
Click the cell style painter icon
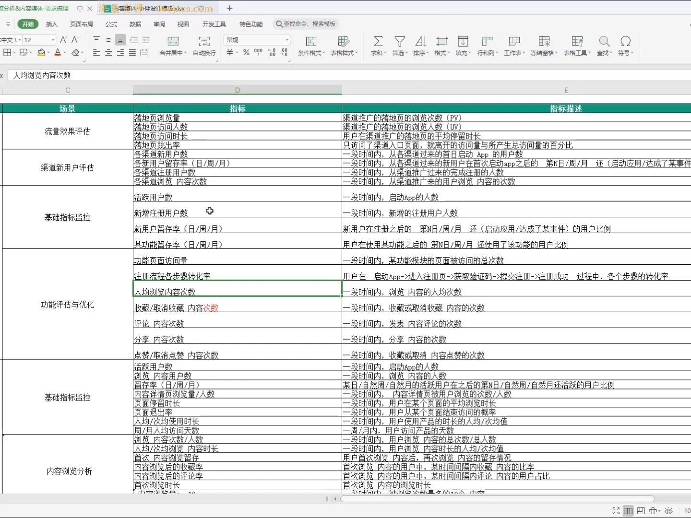click(x=23, y=52)
